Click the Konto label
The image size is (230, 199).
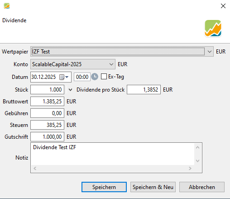tap(21, 64)
